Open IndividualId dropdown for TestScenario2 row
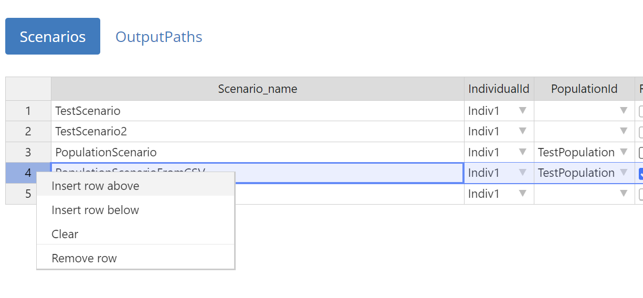Viewport: 643px width, 298px height. point(523,131)
